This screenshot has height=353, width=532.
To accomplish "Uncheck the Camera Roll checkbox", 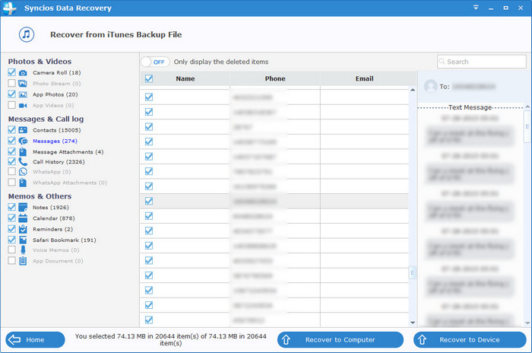I will [11, 72].
